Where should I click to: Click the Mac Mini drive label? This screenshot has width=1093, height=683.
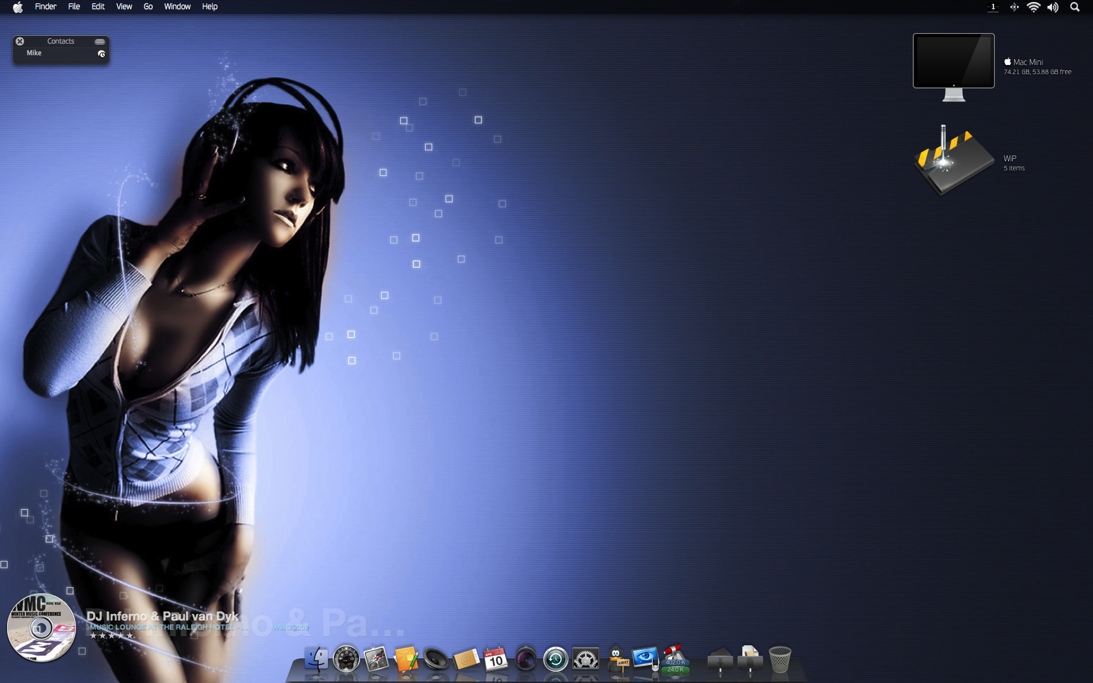pyautogui.click(x=1028, y=62)
